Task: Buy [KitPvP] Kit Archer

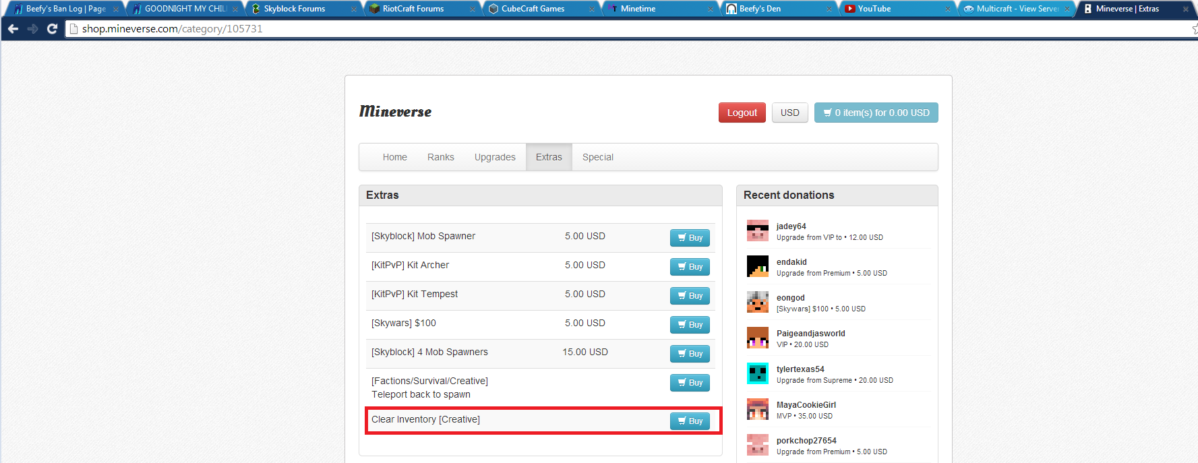Action: 690,267
